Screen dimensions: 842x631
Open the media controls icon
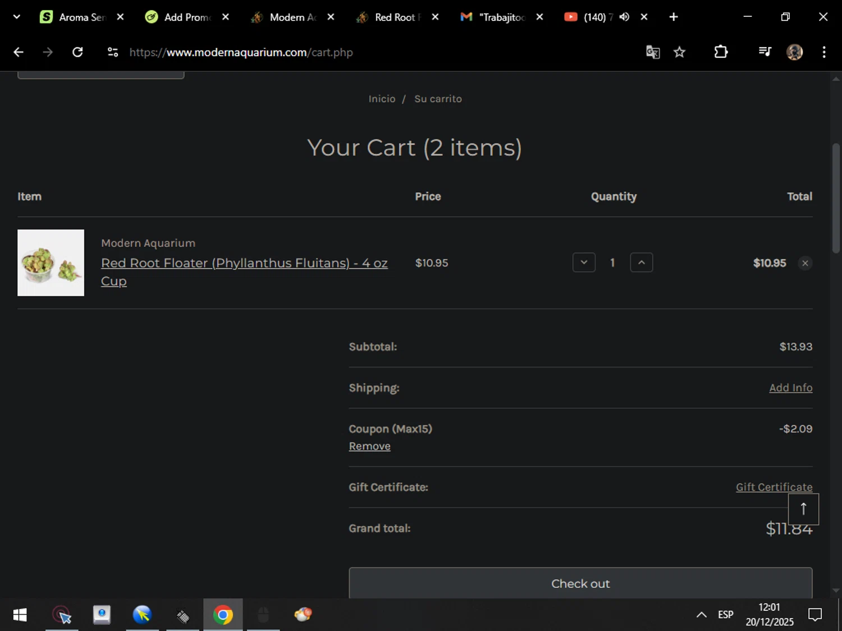pos(765,52)
